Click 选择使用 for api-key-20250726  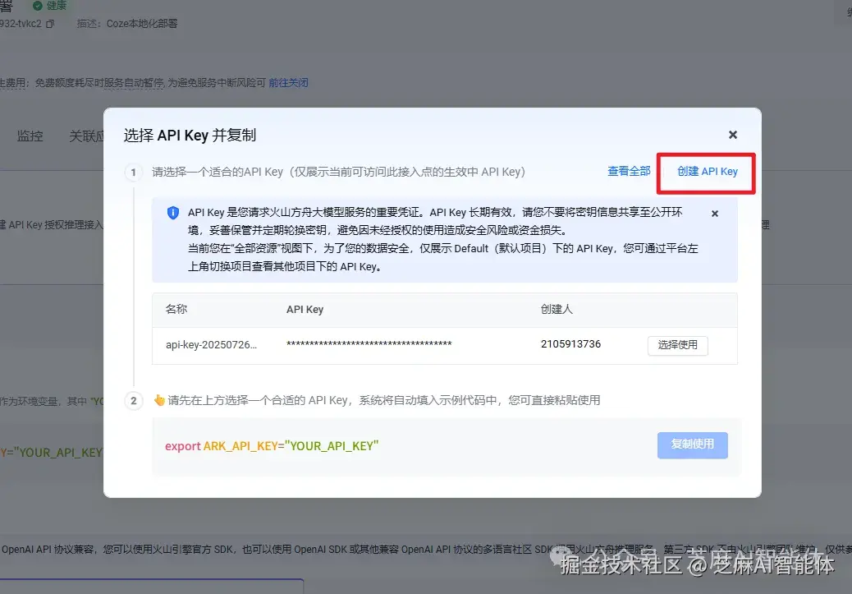(x=678, y=345)
